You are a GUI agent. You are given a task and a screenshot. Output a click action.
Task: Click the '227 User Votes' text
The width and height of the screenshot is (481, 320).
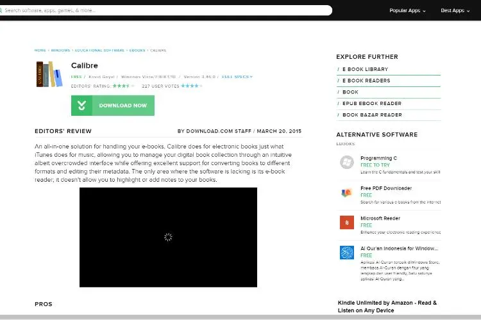[x=160, y=86]
